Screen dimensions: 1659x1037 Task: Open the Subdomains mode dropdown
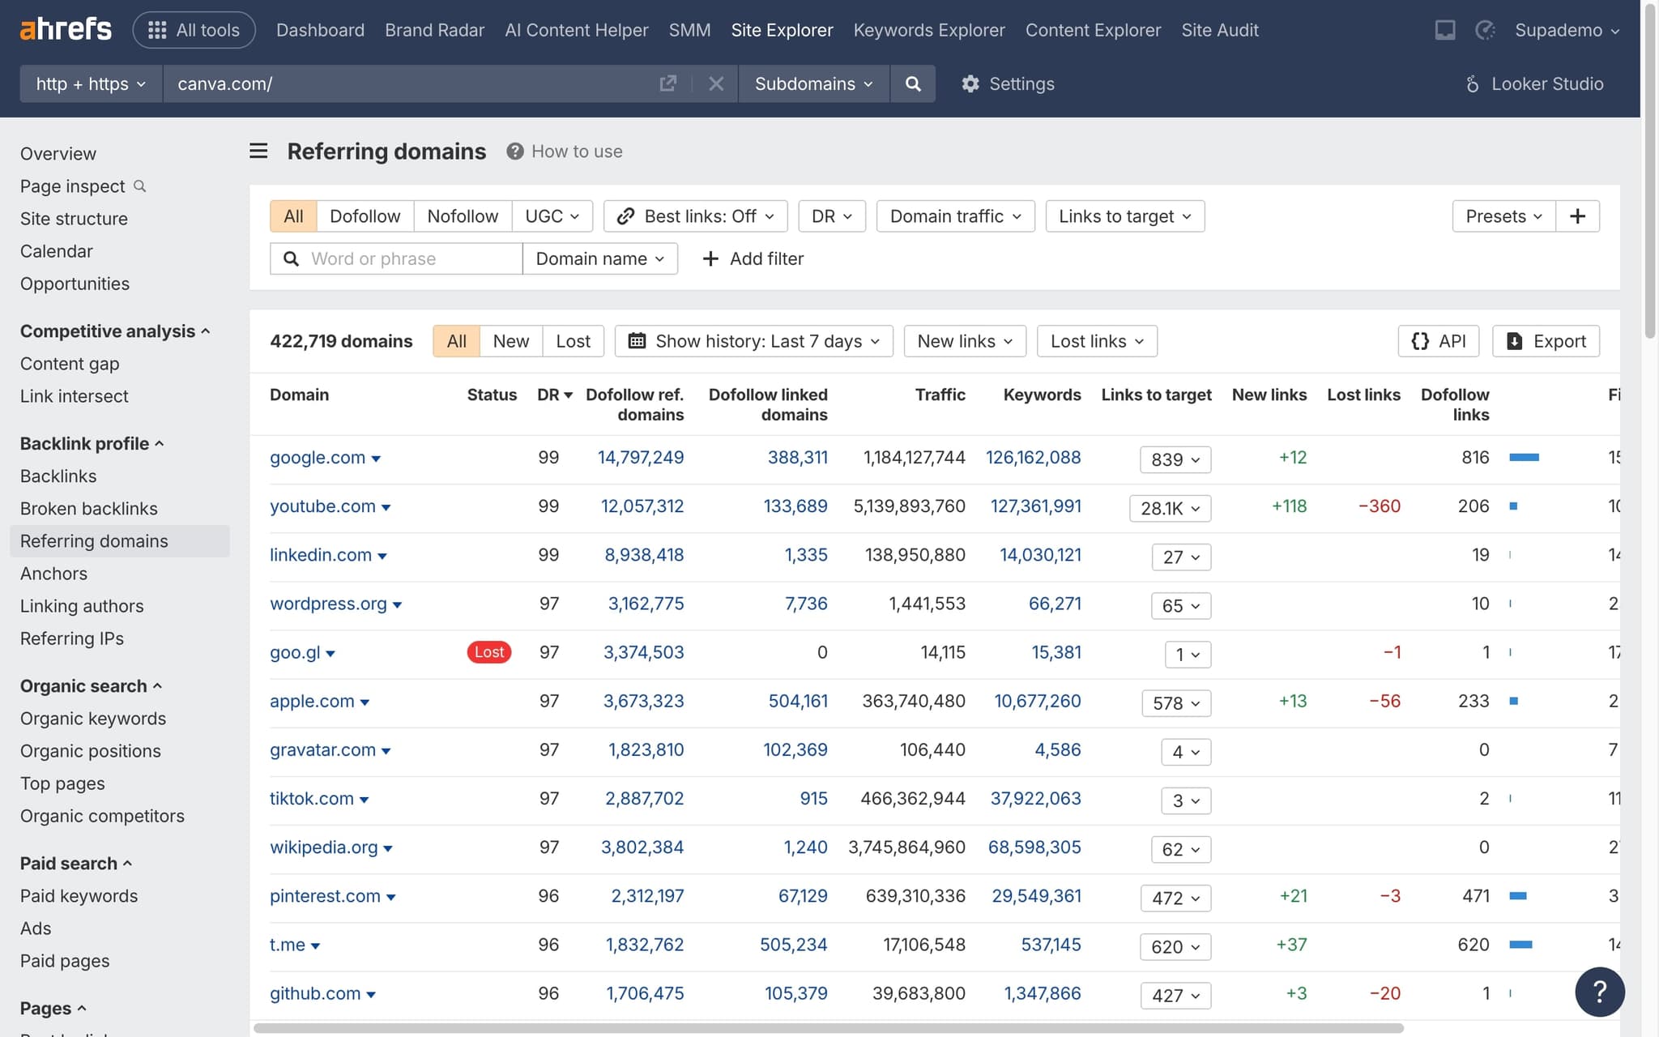(x=812, y=83)
